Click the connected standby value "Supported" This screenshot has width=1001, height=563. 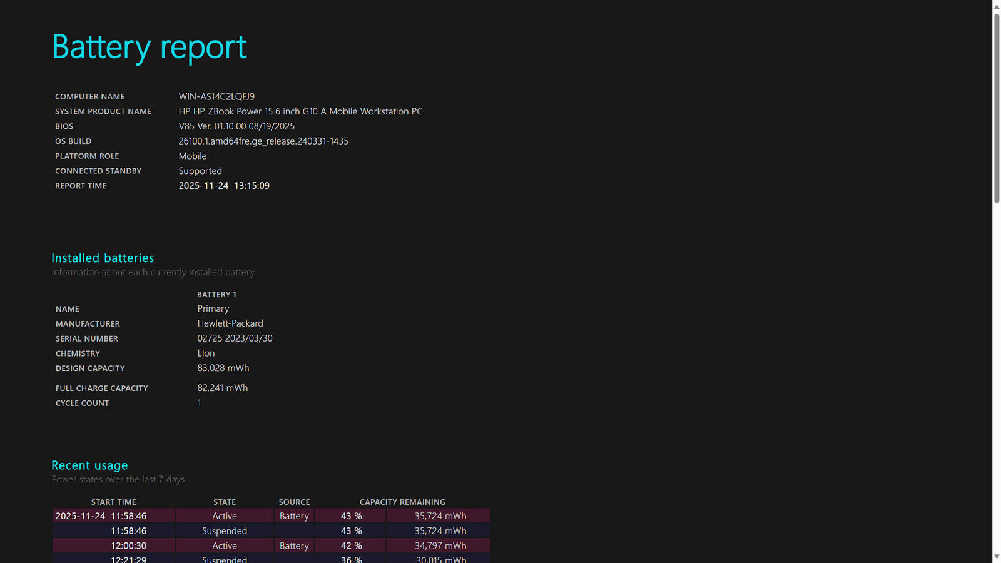point(200,171)
